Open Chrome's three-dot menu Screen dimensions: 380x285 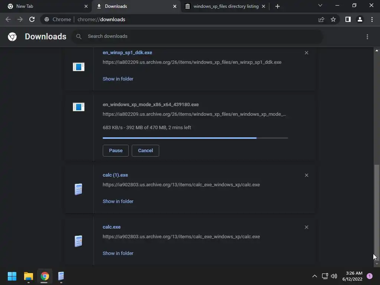[x=372, y=19]
